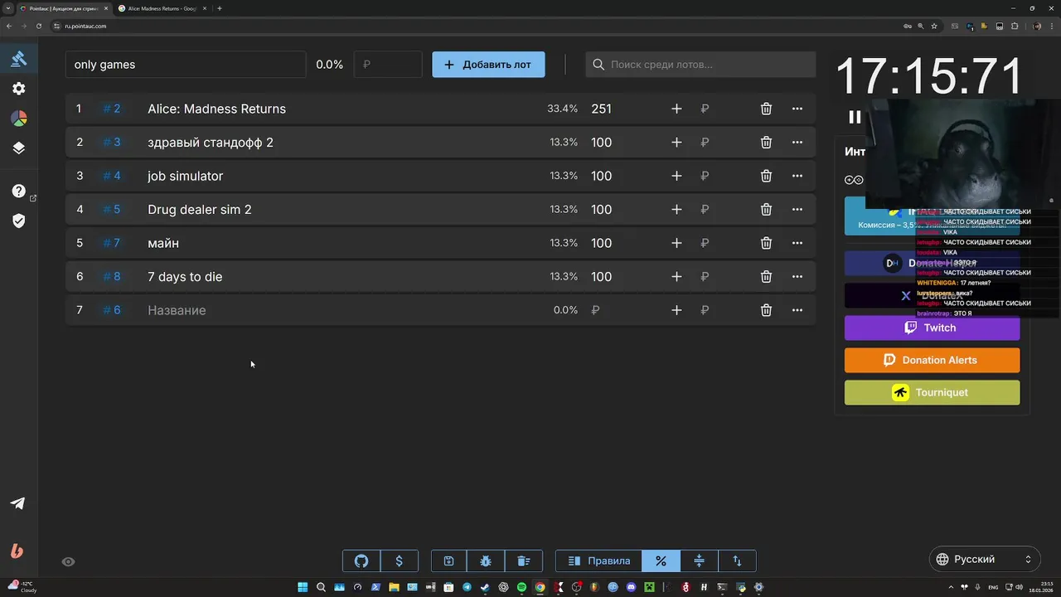Open the Telegram paper plane icon
This screenshot has height=597, width=1061.
point(17,503)
